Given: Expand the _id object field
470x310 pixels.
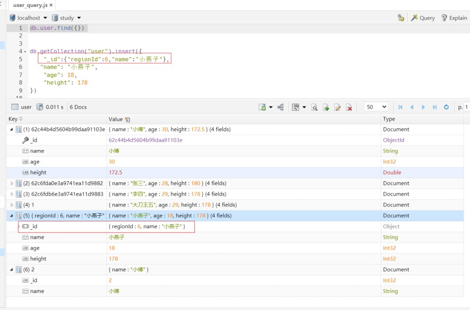Looking at the screenshot, I should pyautogui.click(x=19, y=227).
